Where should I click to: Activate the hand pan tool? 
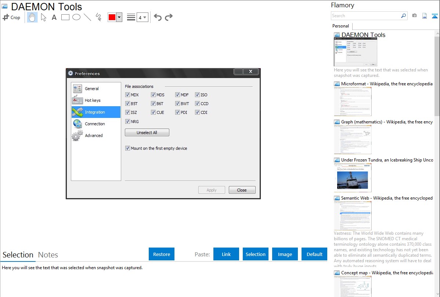click(32, 17)
